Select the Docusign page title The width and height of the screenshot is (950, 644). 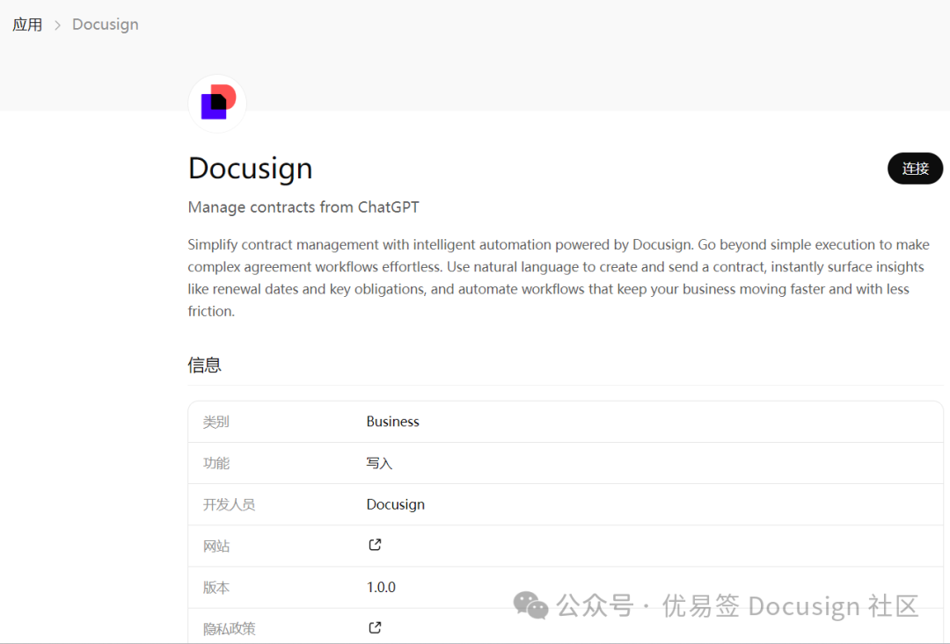click(250, 169)
